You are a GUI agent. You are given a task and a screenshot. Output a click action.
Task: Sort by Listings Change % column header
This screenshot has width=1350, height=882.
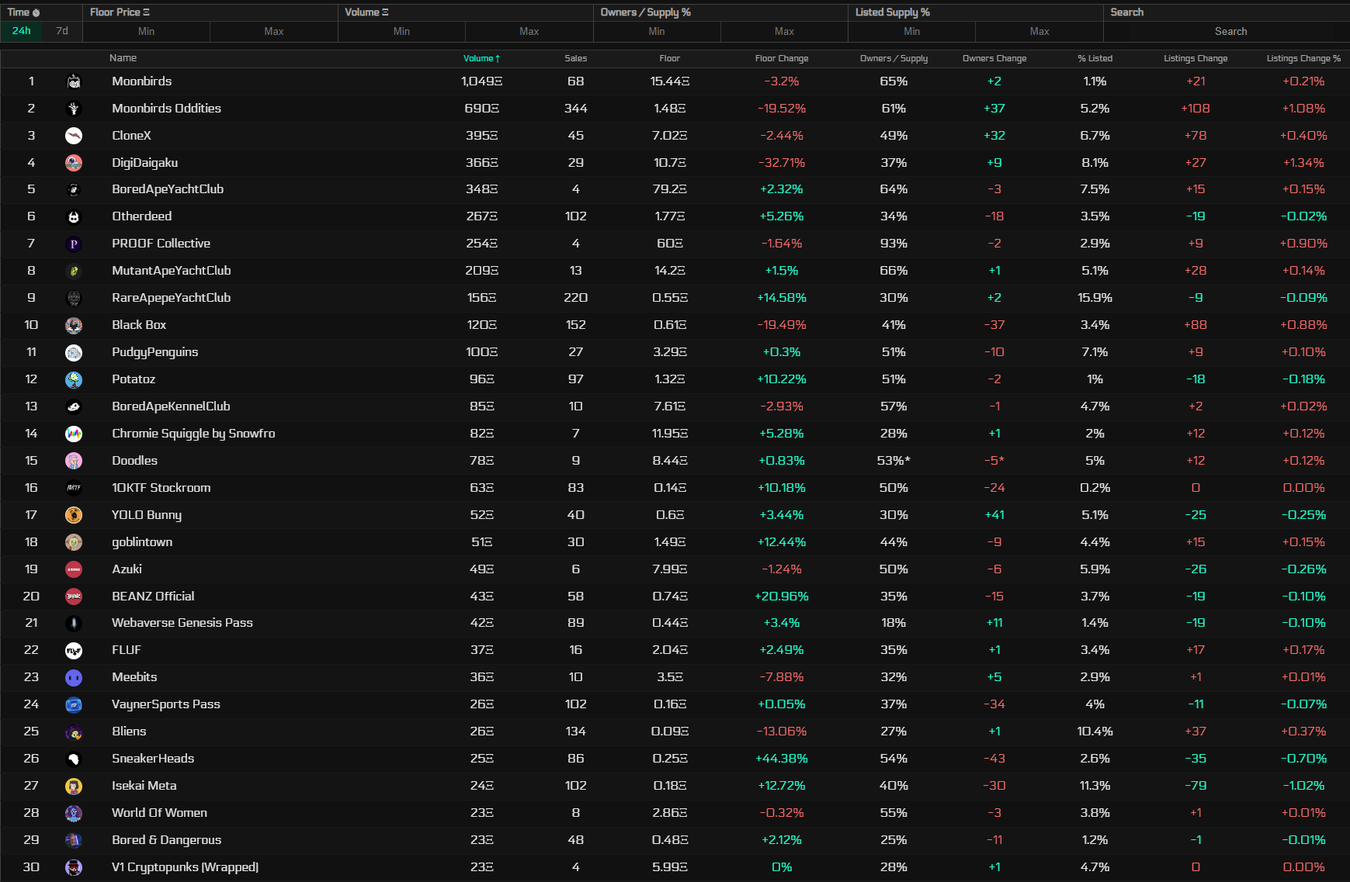(1303, 58)
